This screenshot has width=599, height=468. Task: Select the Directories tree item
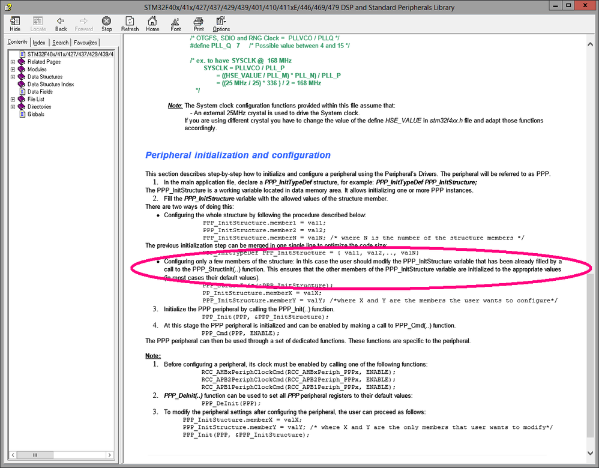click(x=40, y=107)
